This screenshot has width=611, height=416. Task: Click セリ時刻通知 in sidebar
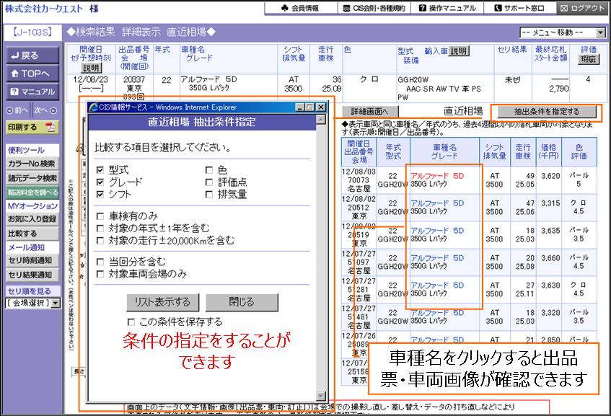click(32, 260)
